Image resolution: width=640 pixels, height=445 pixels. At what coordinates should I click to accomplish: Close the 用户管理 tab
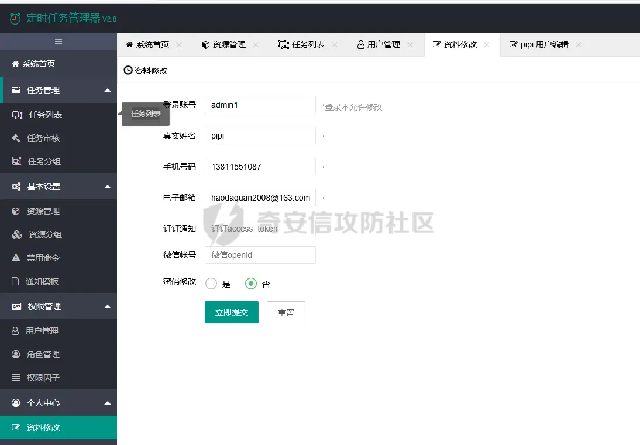410,45
